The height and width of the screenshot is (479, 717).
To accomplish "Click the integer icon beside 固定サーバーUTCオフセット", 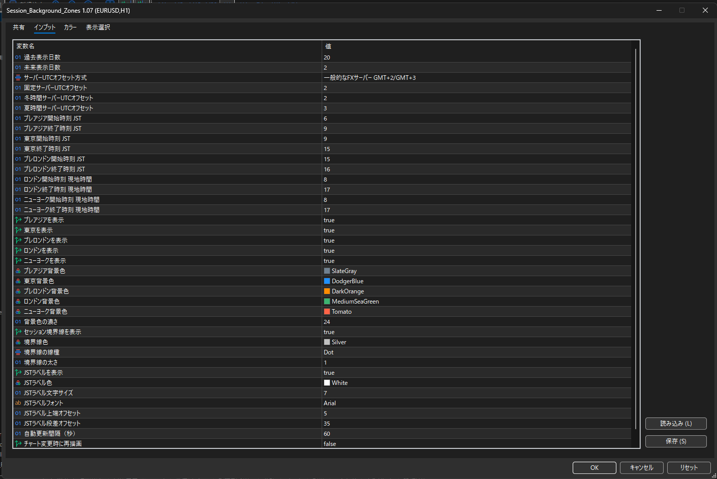I will [18, 88].
